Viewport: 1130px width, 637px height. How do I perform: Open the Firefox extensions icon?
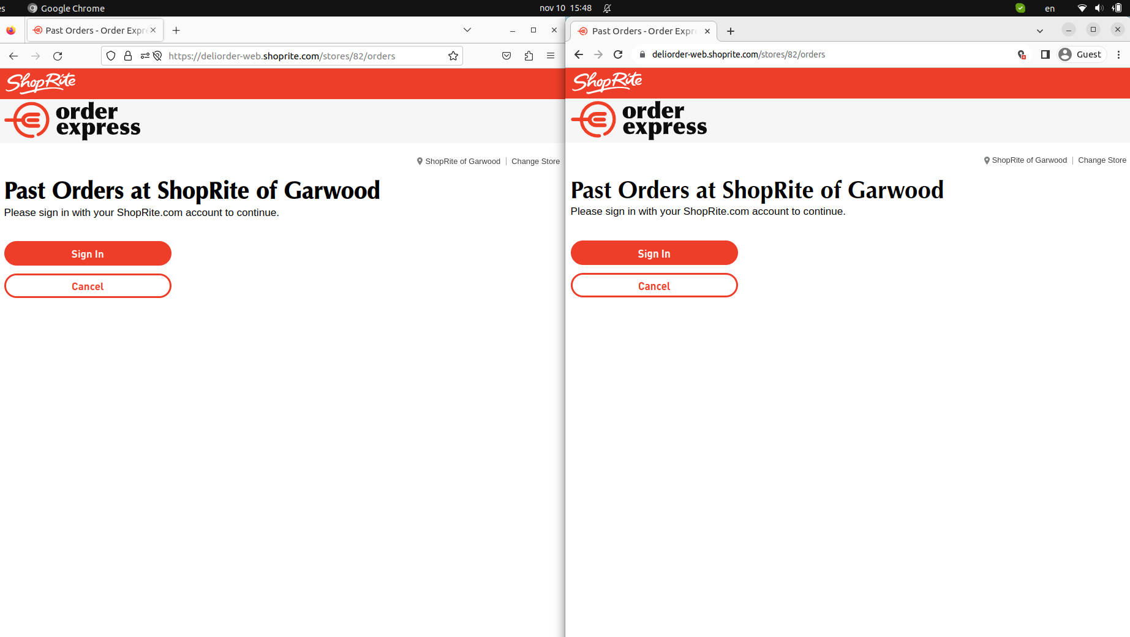[529, 56]
